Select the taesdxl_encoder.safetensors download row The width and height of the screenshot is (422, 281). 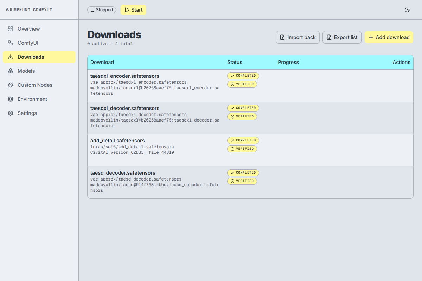pyautogui.click(x=250, y=85)
